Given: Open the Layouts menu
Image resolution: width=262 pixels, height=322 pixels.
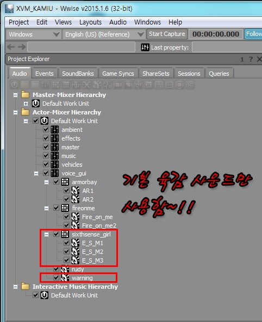Looking at the screenshot, I should (x=90, y=22).
